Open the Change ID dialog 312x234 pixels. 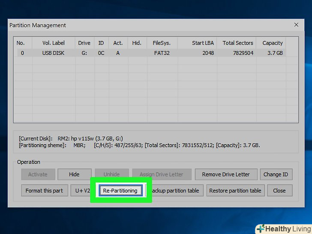tap(276, 174)
